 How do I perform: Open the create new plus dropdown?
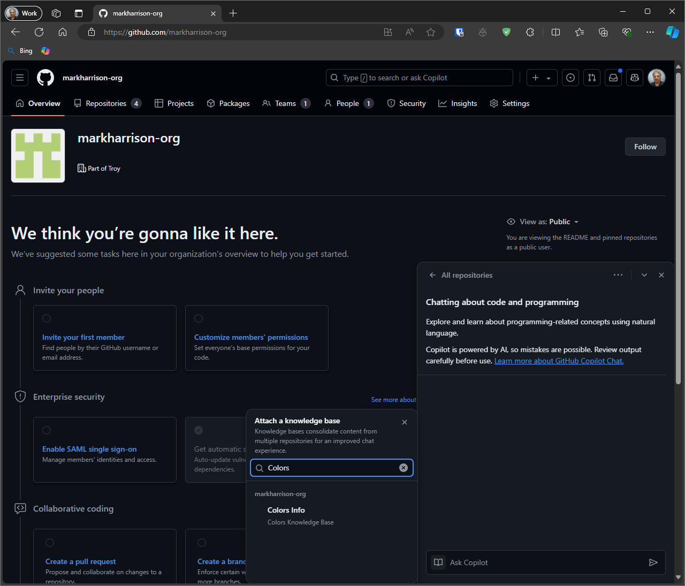tap(542, 78)
